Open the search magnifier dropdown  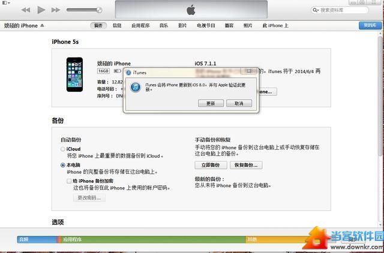(x=316, y=10)
